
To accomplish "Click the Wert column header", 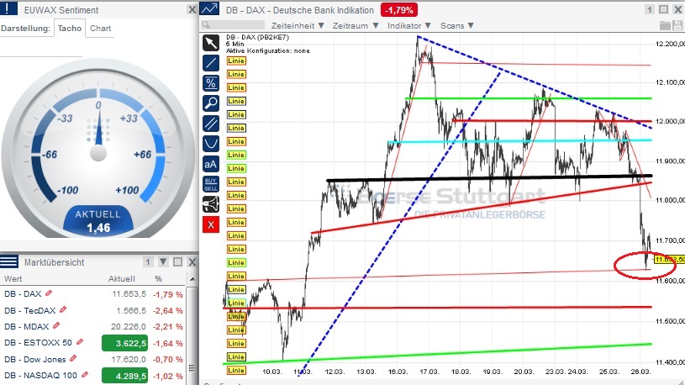I will coord(13,278).
